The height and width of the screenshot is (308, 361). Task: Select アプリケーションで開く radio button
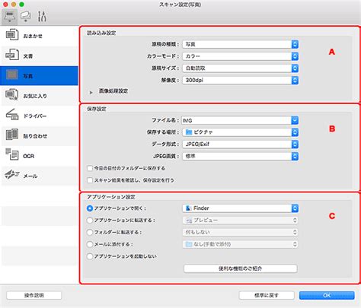[x=90, y=208]
